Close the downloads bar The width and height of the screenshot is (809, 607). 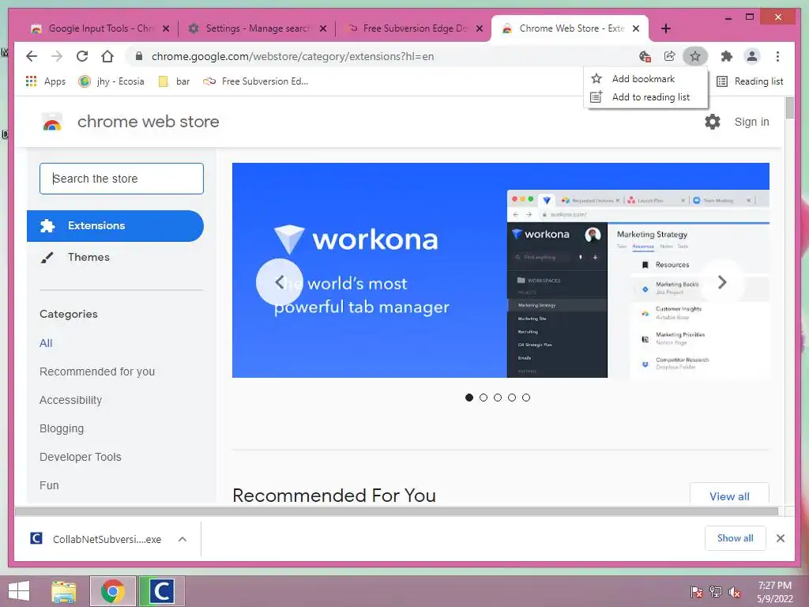[781, 538]
